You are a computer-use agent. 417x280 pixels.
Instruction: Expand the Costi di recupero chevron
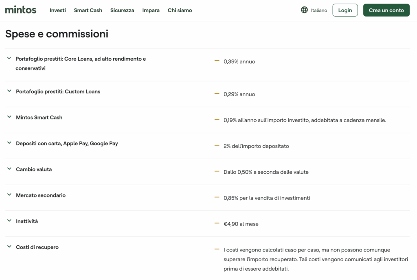click(9, 247)
